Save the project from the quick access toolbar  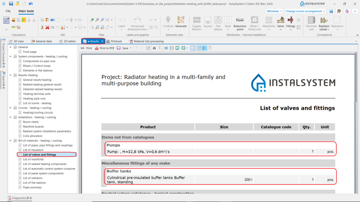11,4
